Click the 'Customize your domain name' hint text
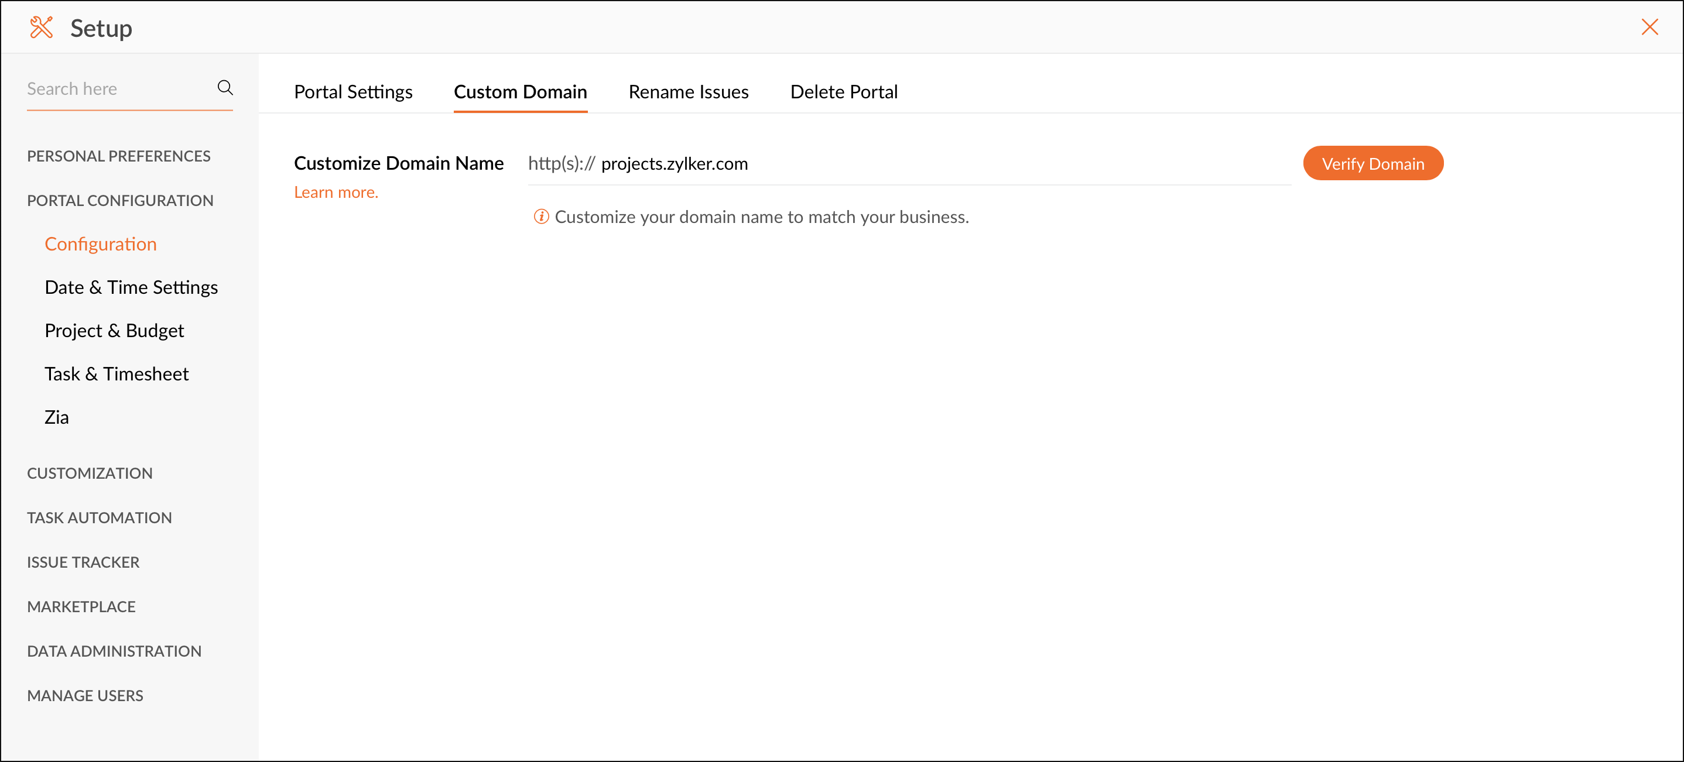Image resolution: width=1684 pixels, height=762 pixels. point(762,217)
